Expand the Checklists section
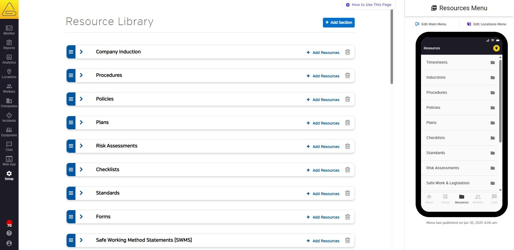 (x=81, y=169)
